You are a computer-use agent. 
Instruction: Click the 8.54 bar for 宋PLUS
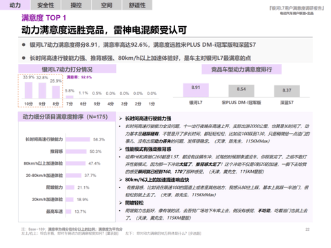(241, 91)
